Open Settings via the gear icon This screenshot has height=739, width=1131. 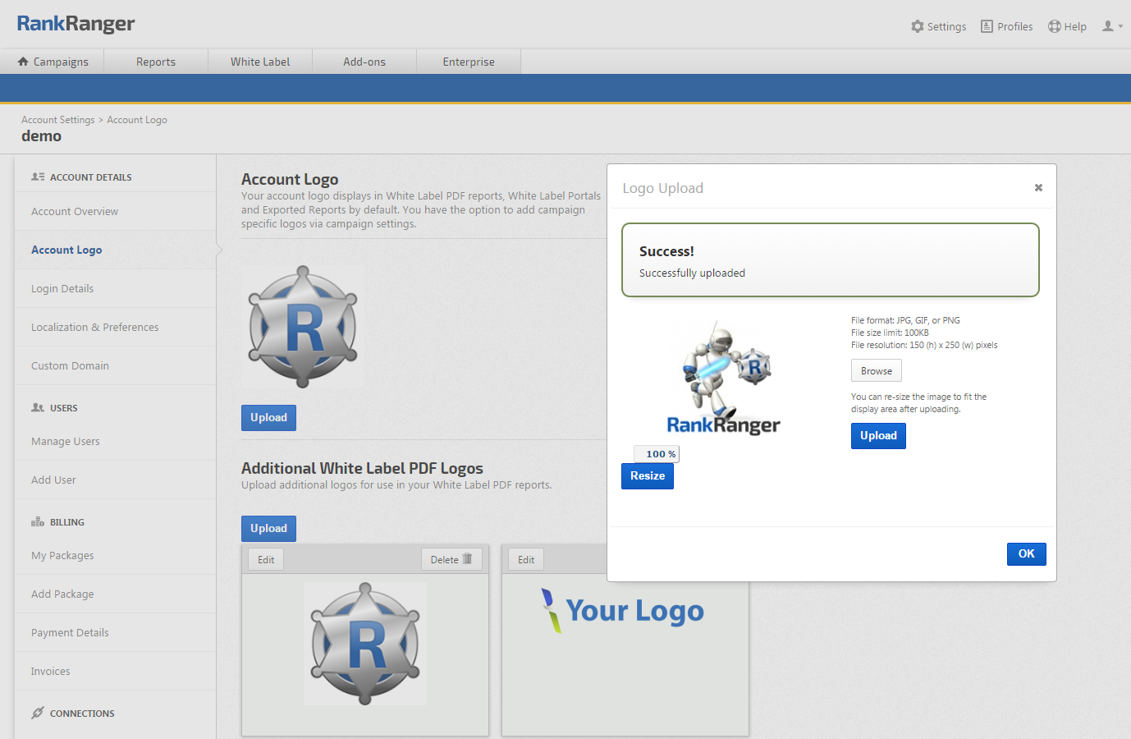pyautogui.click(x=918, y=26)
